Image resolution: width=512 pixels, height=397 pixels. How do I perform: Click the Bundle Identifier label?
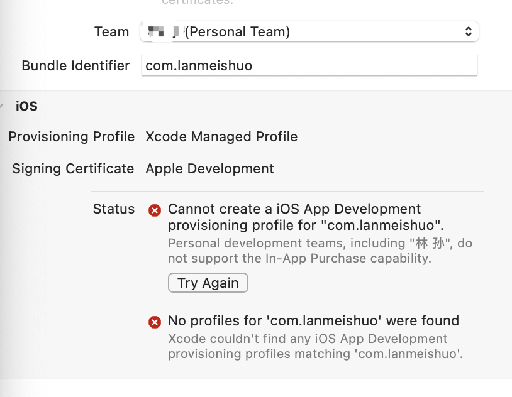click(x=75, y=65)
